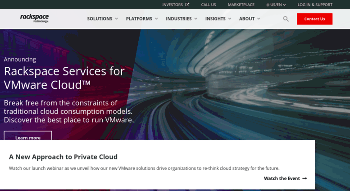Click the Learn more button
The height and width of the screenshot is (191, 350).
(28, 136)
